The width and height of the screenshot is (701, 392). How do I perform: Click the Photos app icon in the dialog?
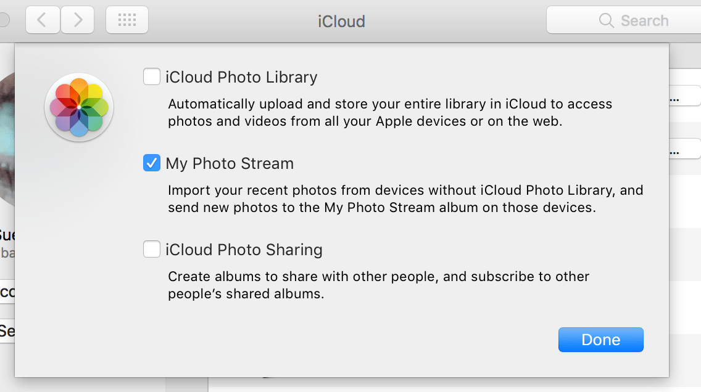point(78,107)
